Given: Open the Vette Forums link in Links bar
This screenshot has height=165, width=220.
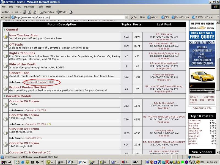Looking at the screenshot, I should [x=180, y=17].
